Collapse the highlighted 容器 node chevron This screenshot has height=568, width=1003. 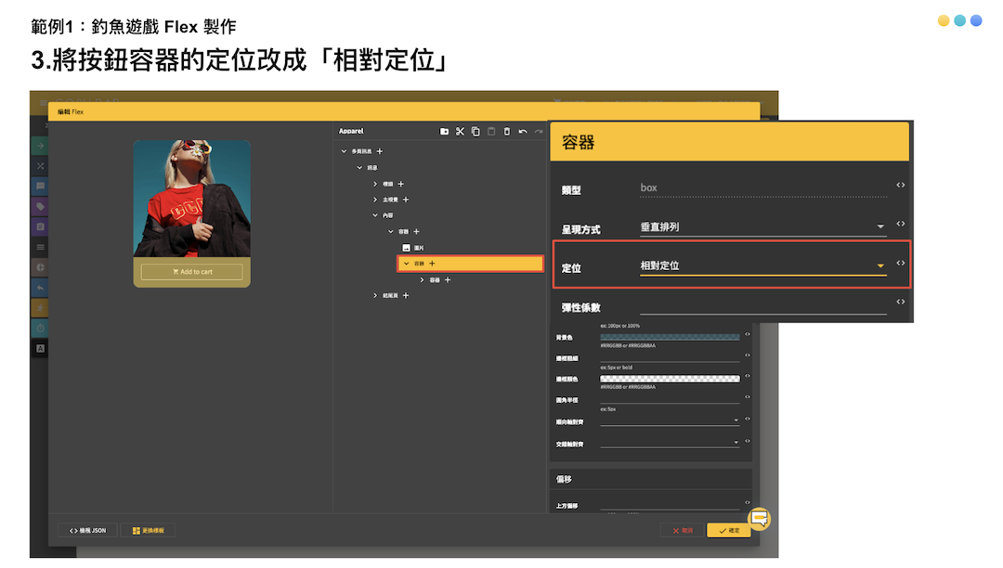[x=406, y=264]
